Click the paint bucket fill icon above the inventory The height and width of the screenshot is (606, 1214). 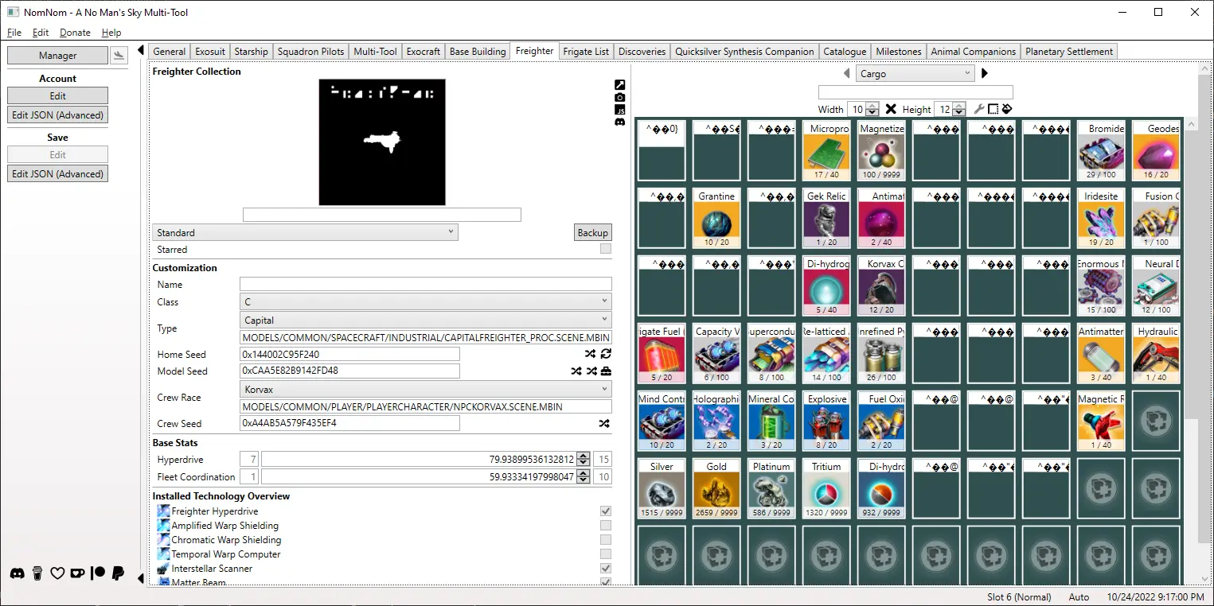tap(1006, 109)
